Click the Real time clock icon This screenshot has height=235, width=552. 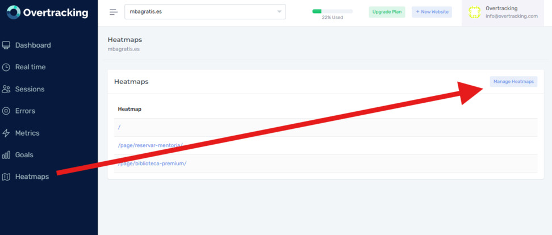[6, 67]
